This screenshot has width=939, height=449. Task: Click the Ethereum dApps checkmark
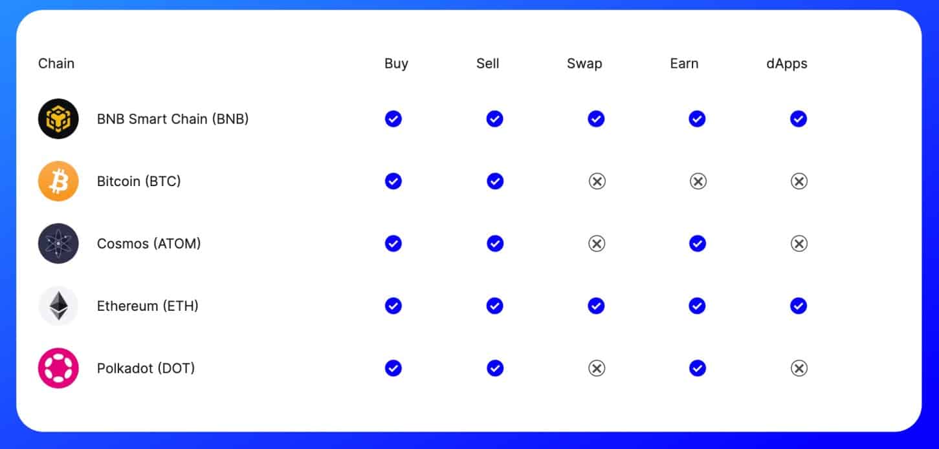pos(799,306)
